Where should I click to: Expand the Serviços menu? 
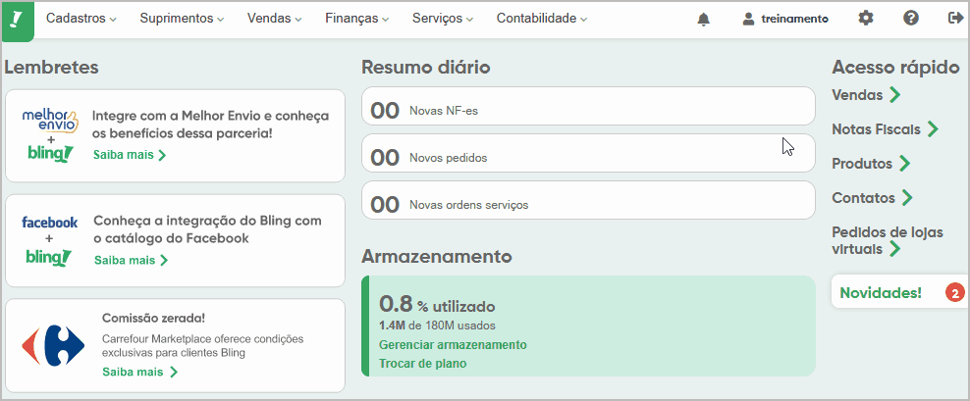click(x=443, y=19)
